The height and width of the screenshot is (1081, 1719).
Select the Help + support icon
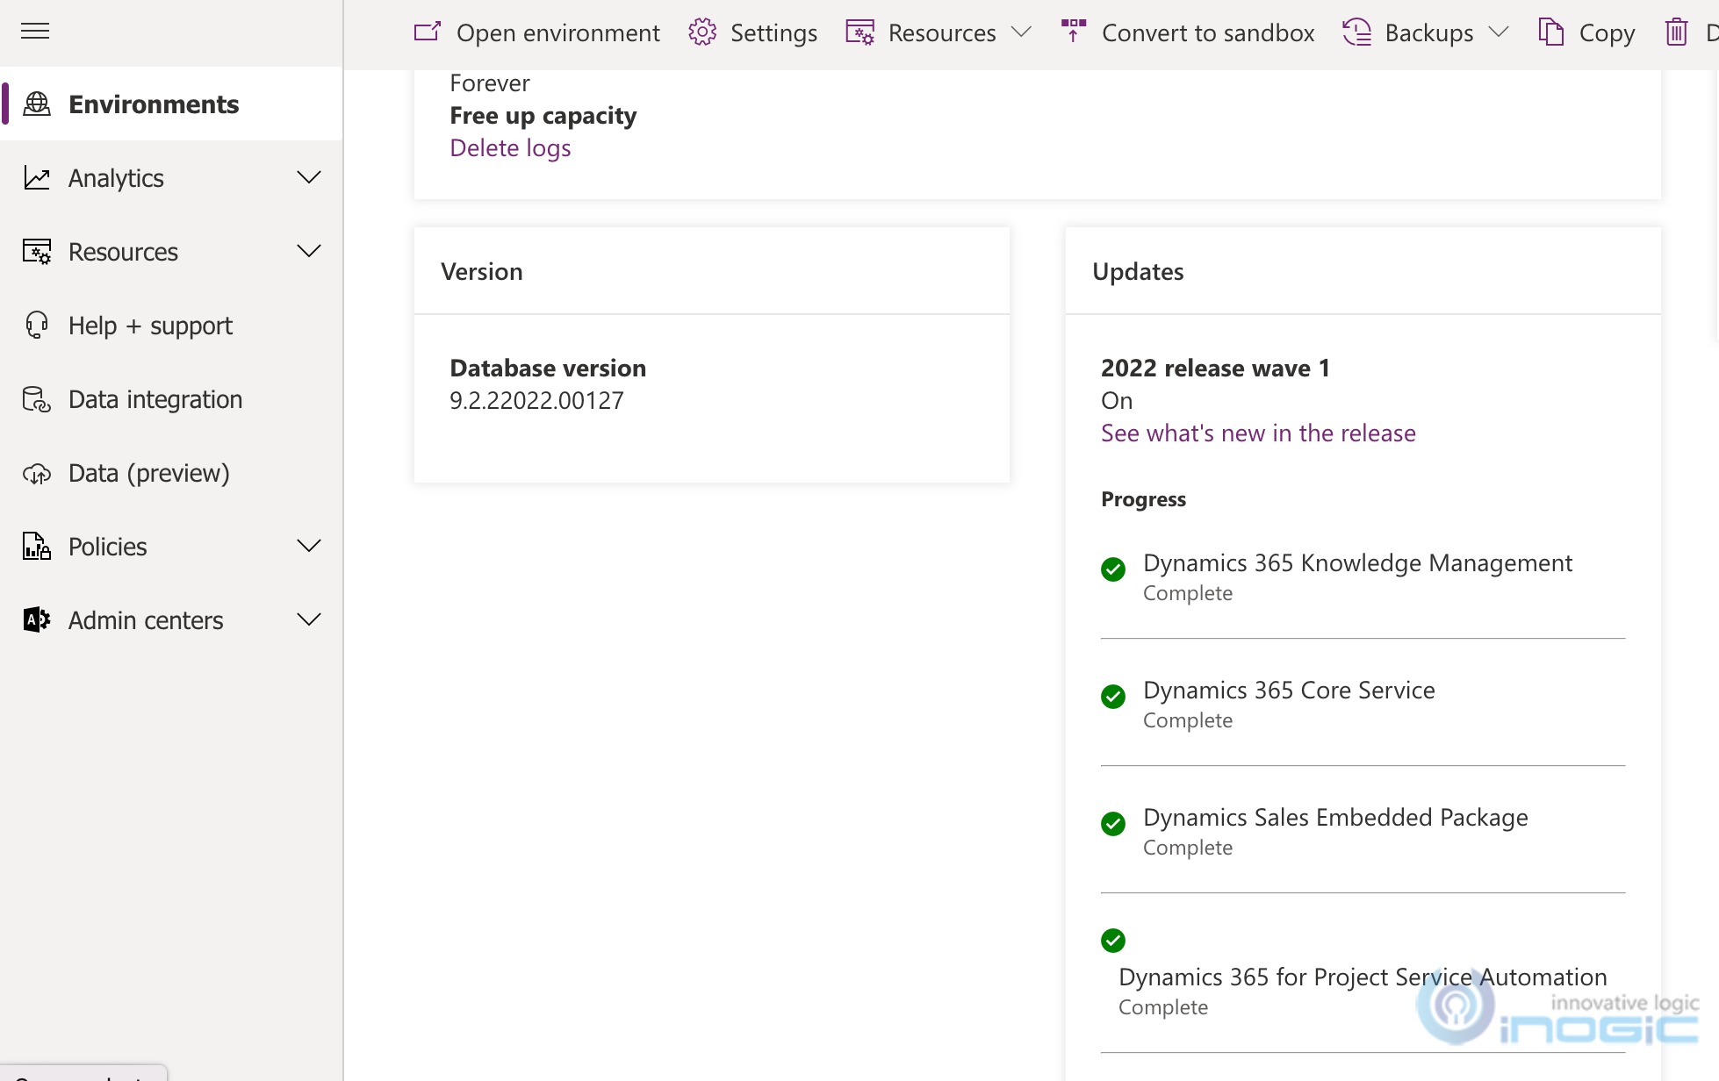pyautogui.click(x=35, y=325)
